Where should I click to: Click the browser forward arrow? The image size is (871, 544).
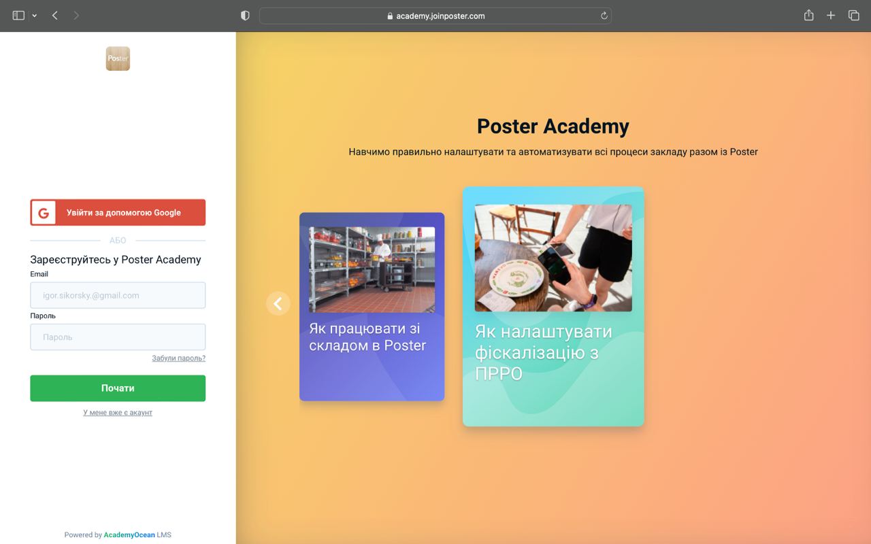point(76,16)
